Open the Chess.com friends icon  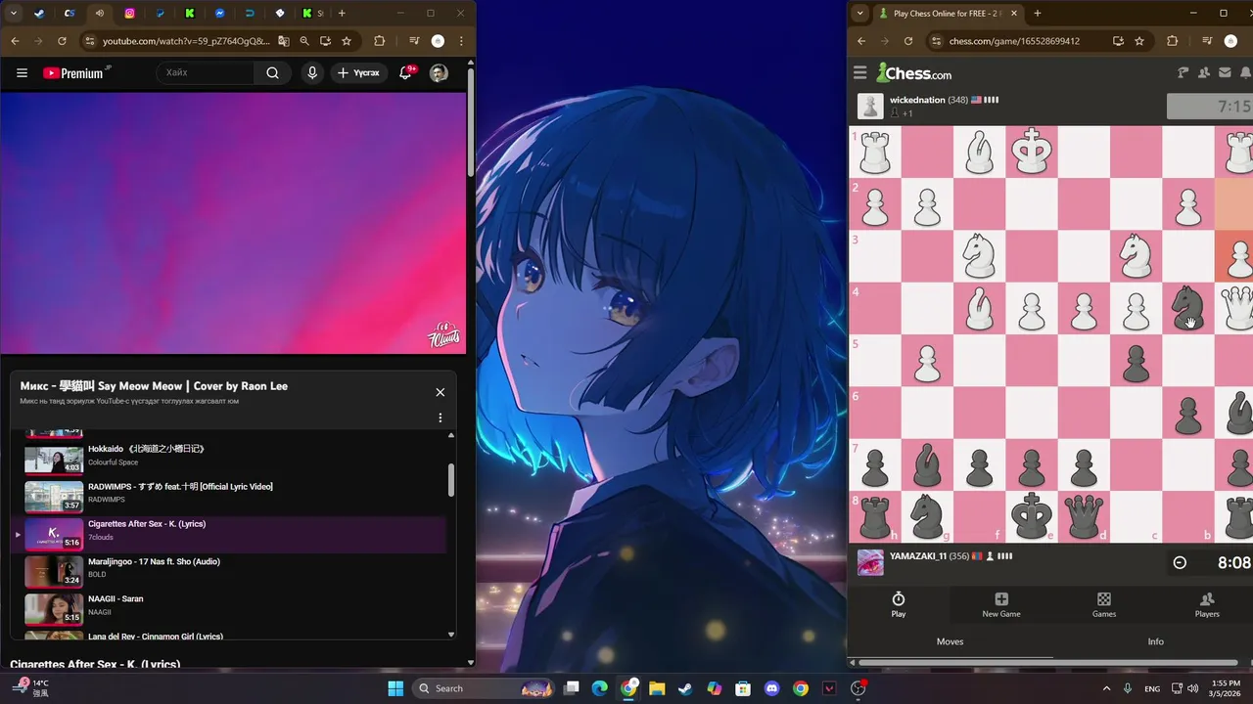[1203, 72]
